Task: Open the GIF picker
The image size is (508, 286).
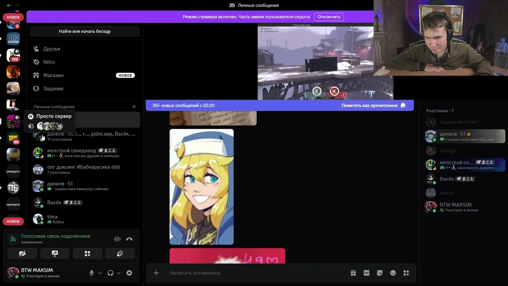Action: 367,273
